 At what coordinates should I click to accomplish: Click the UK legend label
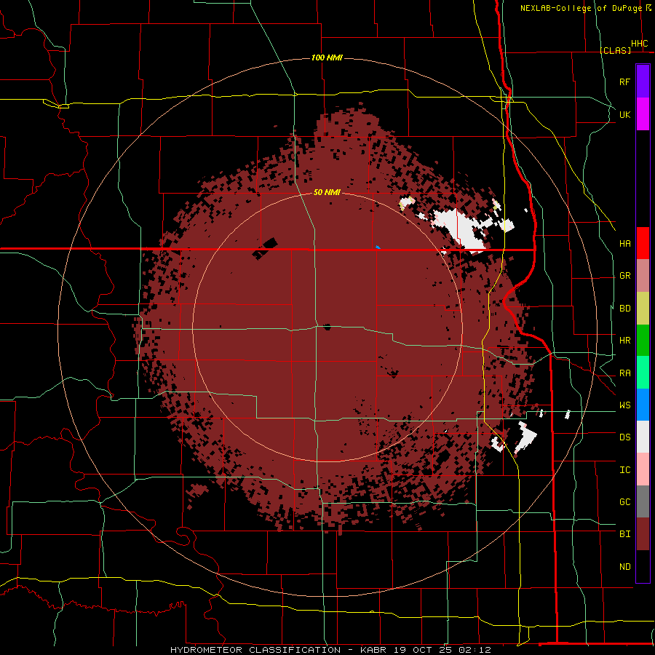click(625, 114)
